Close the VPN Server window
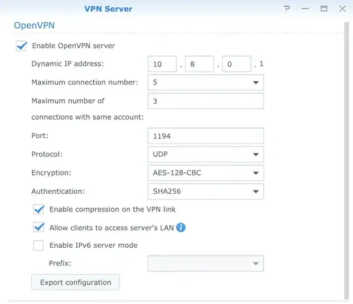 coord(343,9)
